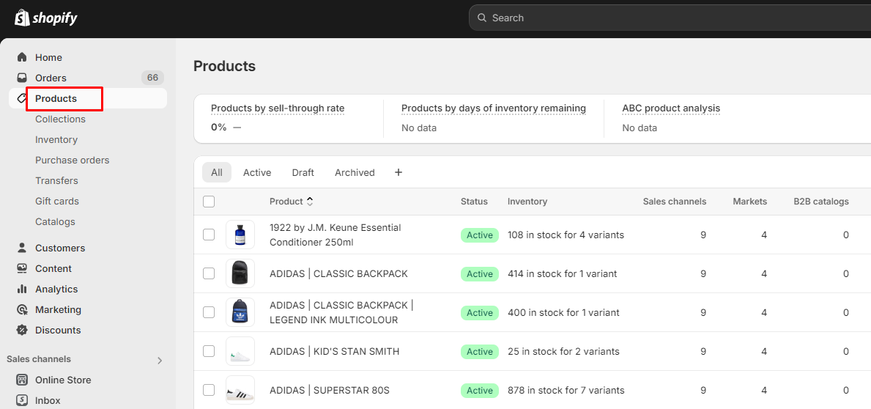Click the Content image icon
This screenshot has width=871, height=409.
point(22,268)
